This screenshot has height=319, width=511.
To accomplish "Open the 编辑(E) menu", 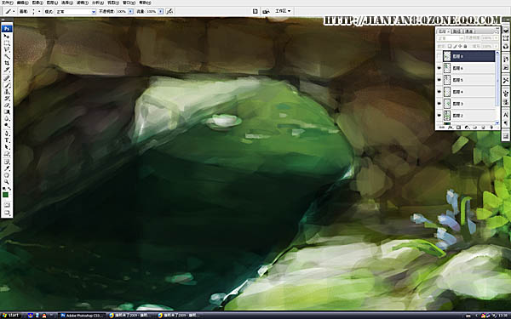I will tap(23, 3).
